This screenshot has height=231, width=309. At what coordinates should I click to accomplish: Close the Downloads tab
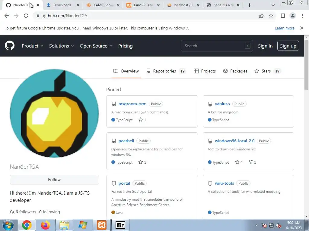point(78,5)
